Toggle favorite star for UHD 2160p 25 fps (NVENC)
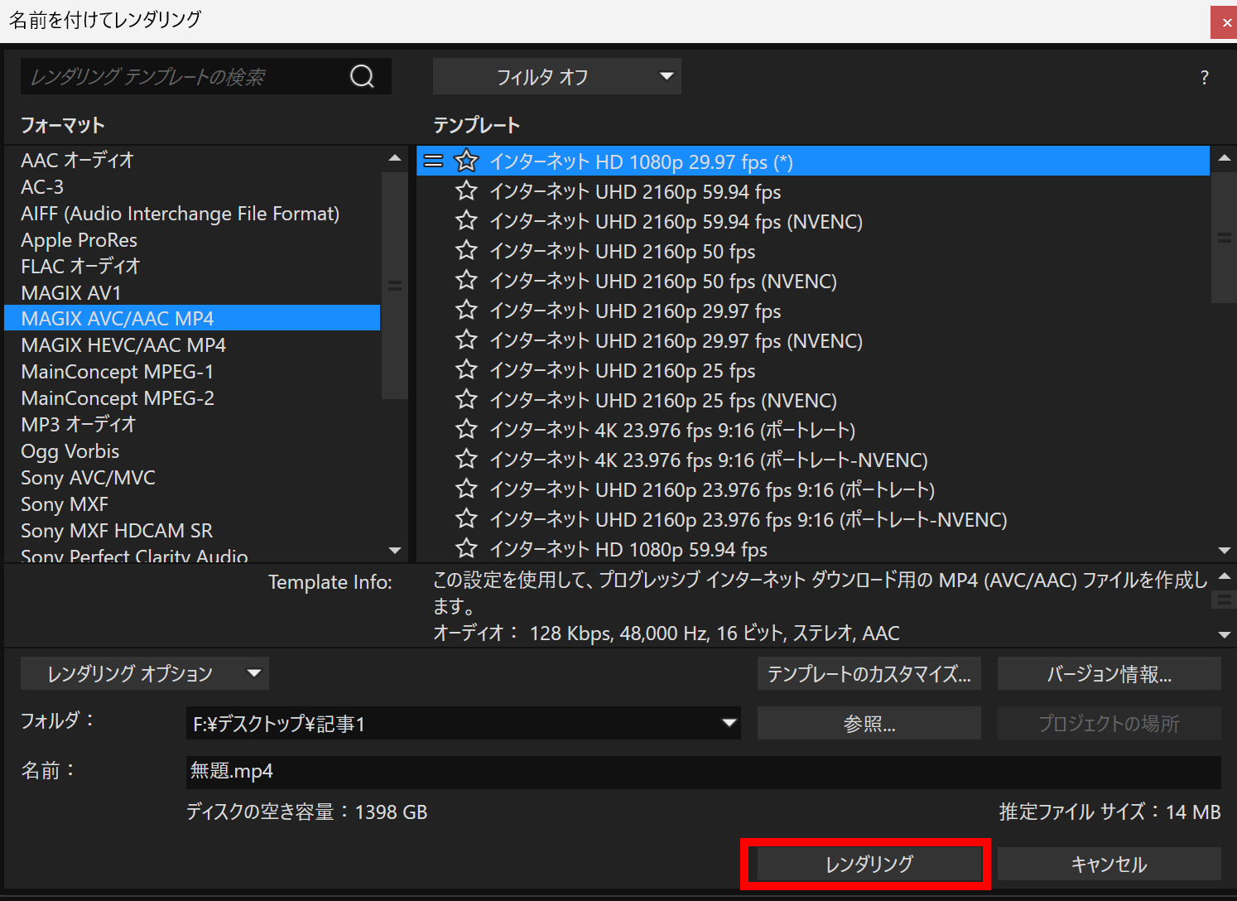The width and height of the screenshot is (1237, 901). click(x=466, y=400)
